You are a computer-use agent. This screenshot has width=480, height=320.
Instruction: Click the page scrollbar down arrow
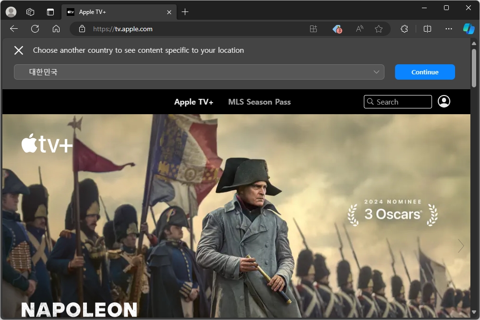(474, 312)
